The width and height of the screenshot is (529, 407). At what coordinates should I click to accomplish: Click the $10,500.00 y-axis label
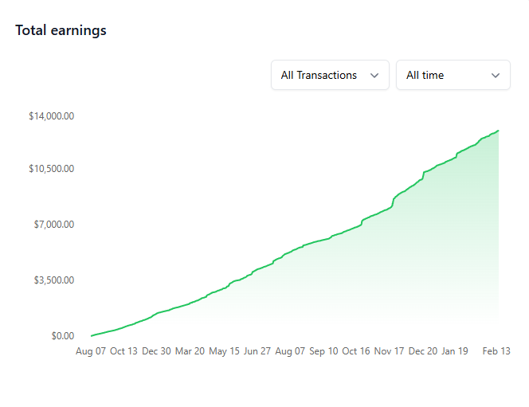coord(52,169)
